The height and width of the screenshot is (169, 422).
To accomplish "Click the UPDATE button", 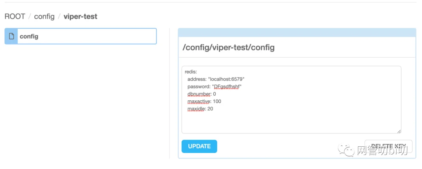I will (x=199, y=146).
